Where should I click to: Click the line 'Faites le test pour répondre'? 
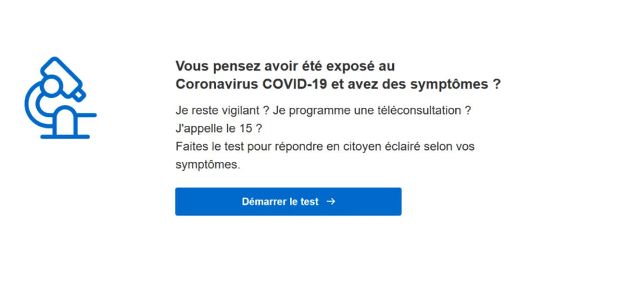(x=325, y=147)
